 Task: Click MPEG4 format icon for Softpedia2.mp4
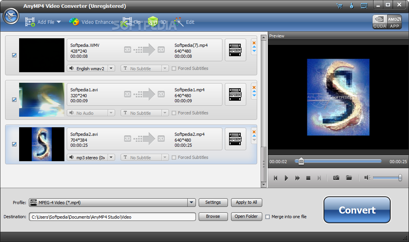(x=235, y=139)
